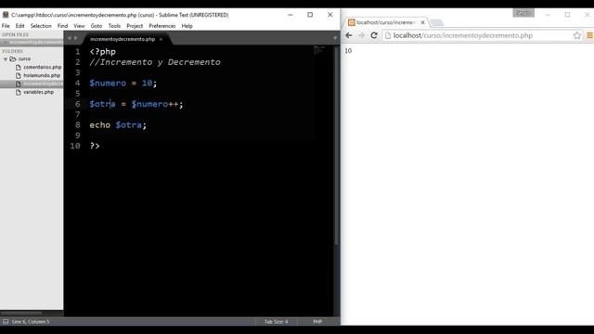Click the sidebar horizontal scrollbar
This screenshot has height=334, width=594.
pyautogui.click(x=21, y=313)
